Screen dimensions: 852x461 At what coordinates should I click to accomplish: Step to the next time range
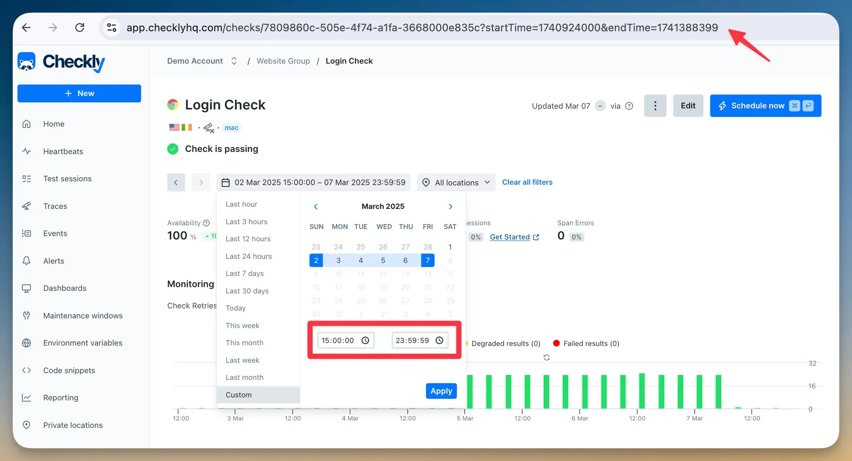pos(201,183)
